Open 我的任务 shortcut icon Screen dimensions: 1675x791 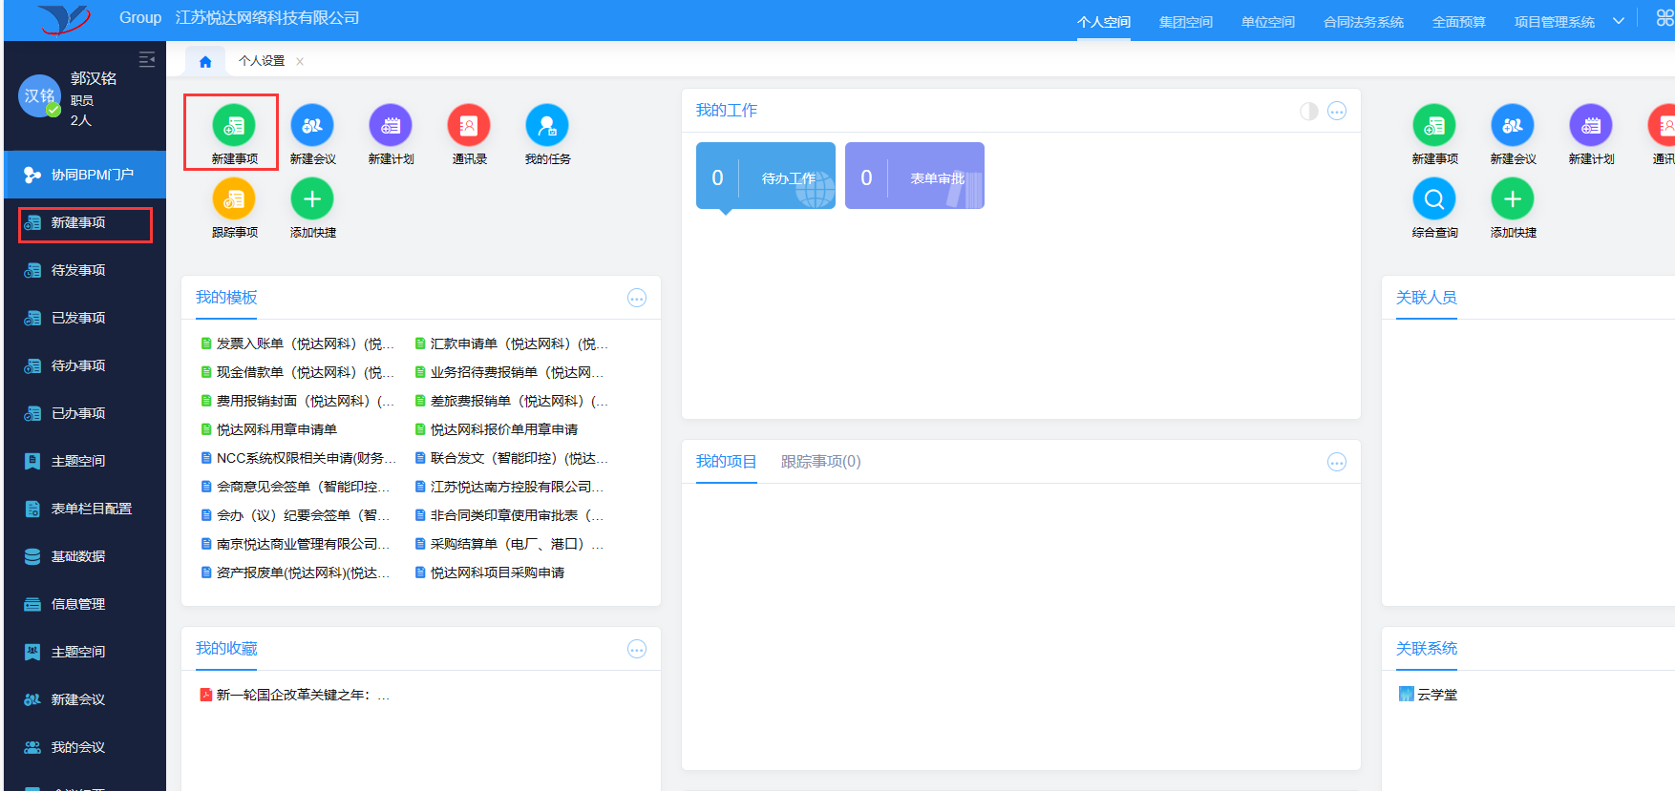(x=547, y=126)
